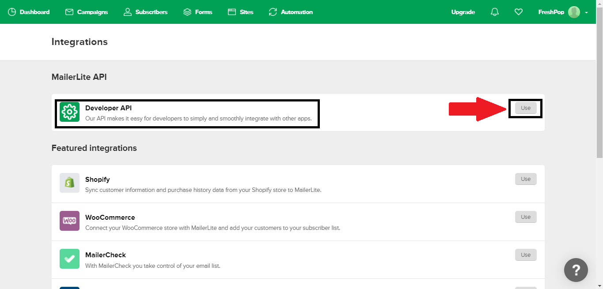Click the Use button for WooCommerce
This screenshot has height=289, width=603.
(x=526, y=217)
